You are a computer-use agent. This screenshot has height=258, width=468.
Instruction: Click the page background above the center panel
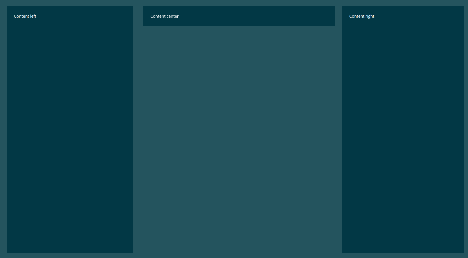click(x=239, y=3)
